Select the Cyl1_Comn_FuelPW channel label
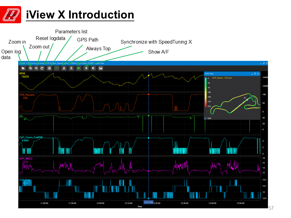The height and width of the screenshot is (218, 291). tap(31, 137)
